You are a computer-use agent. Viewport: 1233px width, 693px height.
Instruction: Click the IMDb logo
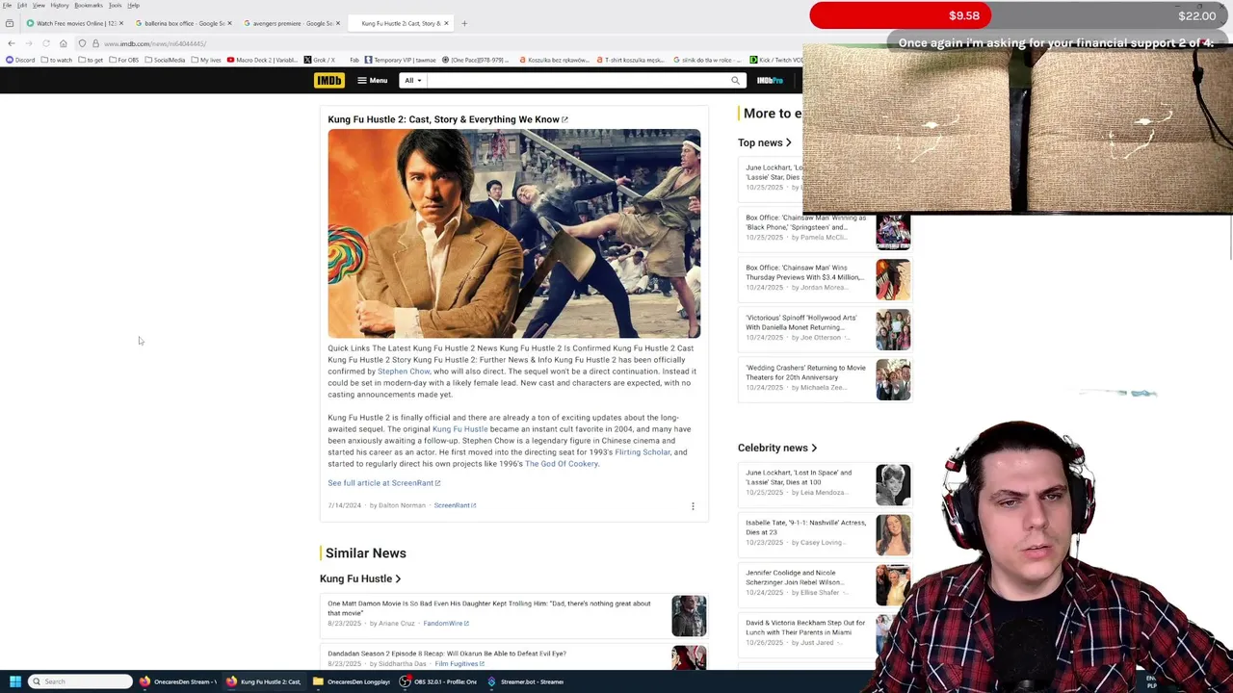click(328, 81)
